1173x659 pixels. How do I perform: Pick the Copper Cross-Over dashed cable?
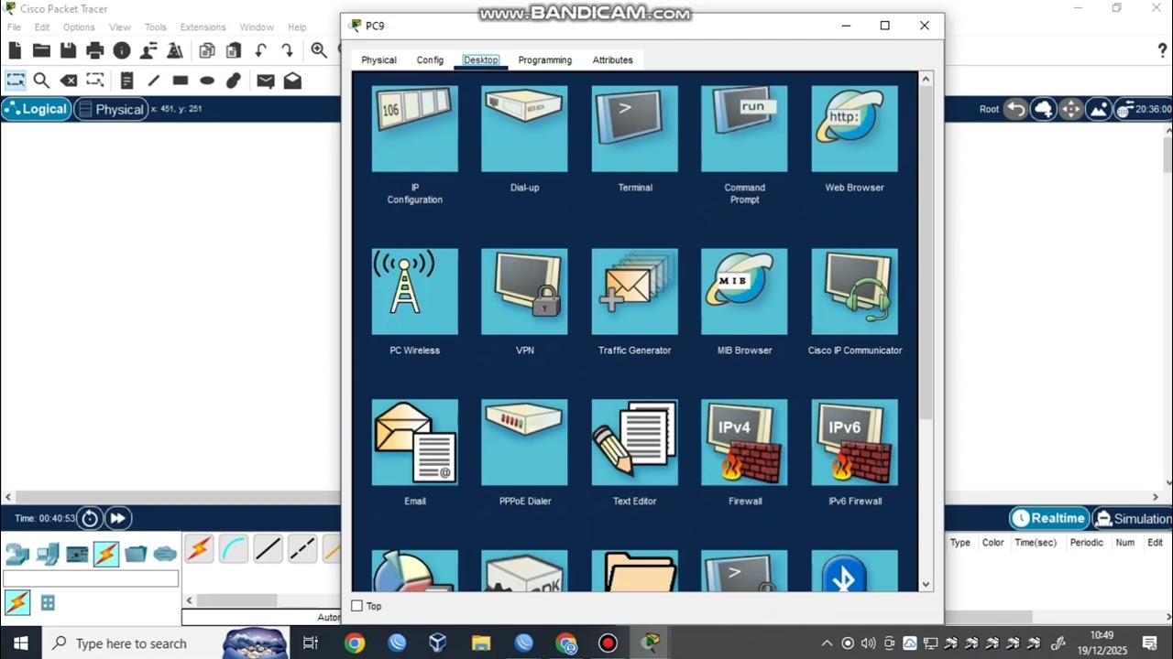(302, 549)
